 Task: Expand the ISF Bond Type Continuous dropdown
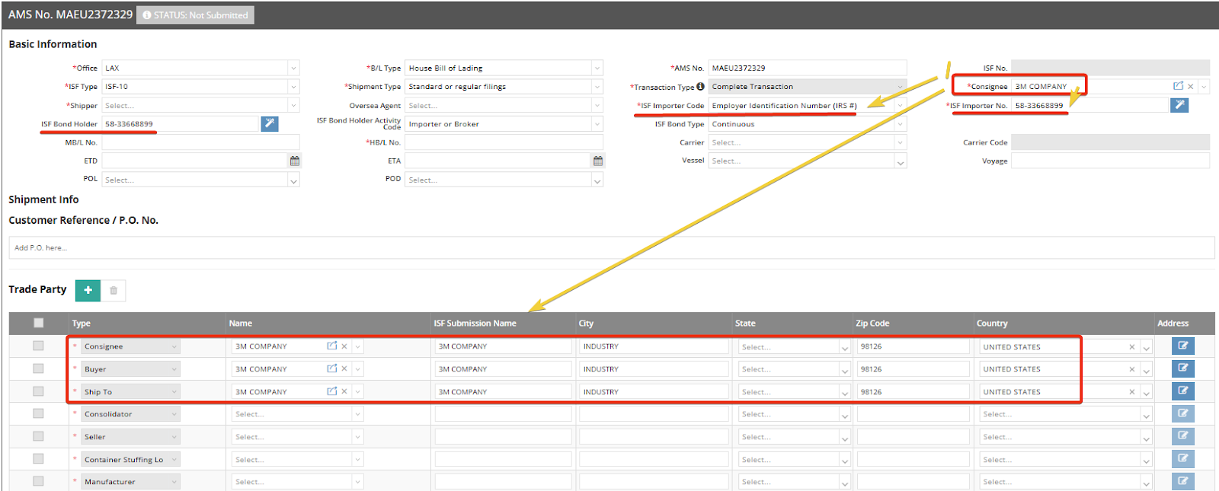(900, 124)
